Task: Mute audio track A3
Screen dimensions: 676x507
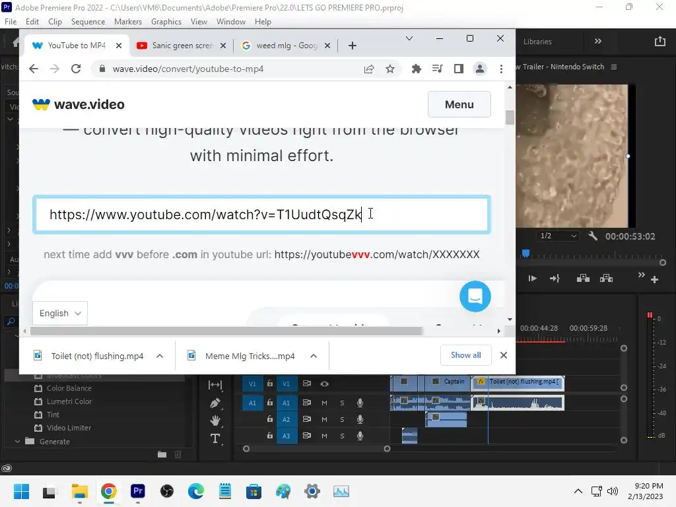Action: tap(324, 436)
